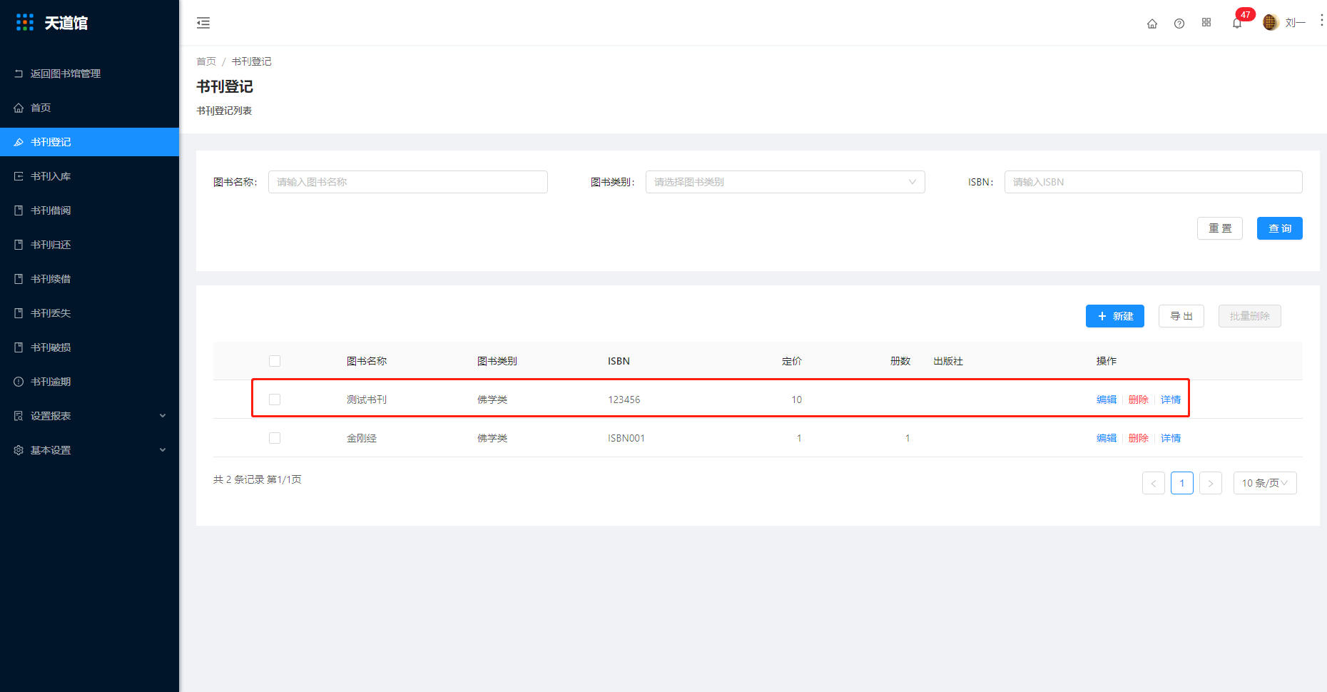
Task: Click the house icon beside sidebar 首页
Action: point(19,108)
